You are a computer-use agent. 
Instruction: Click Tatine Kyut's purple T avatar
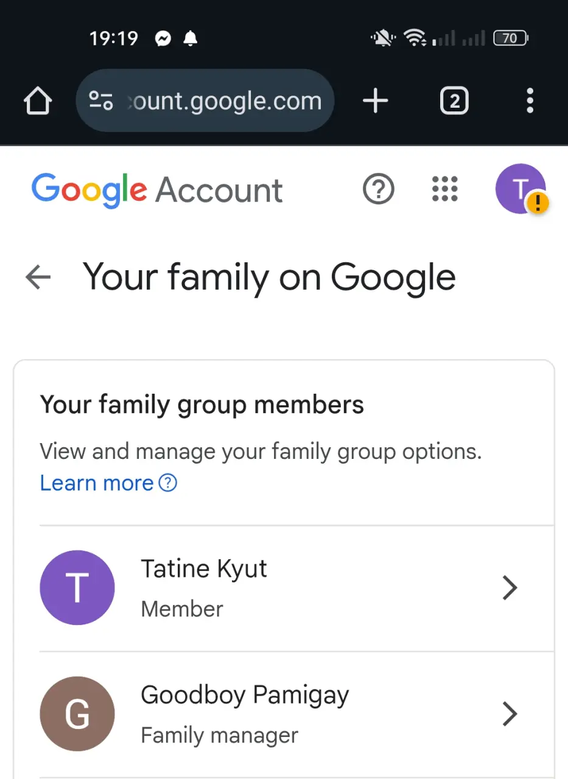pos(77,588)
